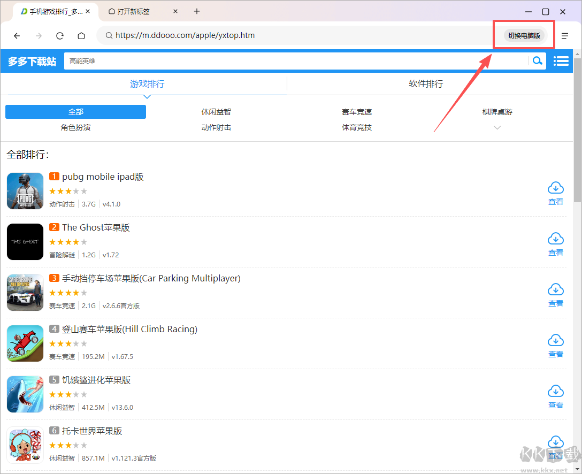Click the 高能英雄 search input field
582x474 pixels.
296,61
